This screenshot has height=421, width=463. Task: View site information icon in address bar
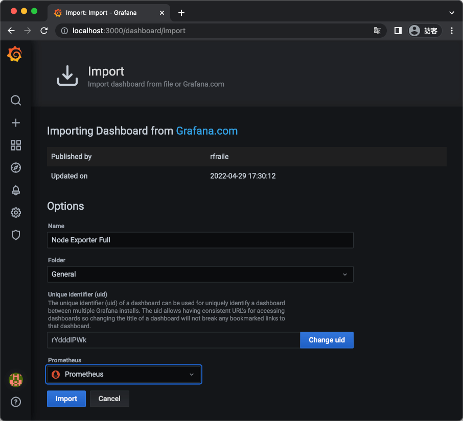point(64,31)
